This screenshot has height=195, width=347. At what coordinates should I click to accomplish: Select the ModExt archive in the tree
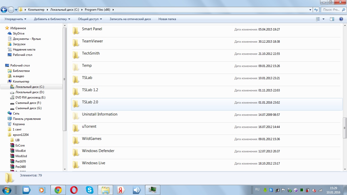(21, 151)
